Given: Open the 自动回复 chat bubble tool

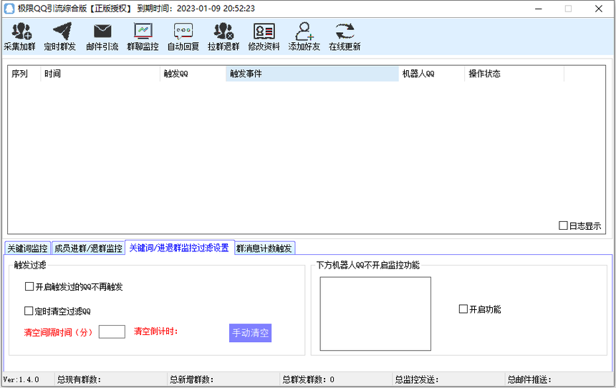Looking at the screenshot, I should (x=183, y=37).
